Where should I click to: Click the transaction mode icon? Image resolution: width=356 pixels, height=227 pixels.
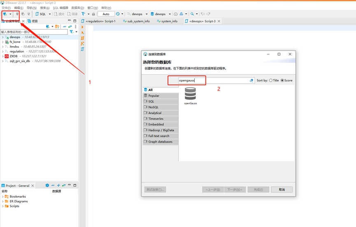(83, 14)
